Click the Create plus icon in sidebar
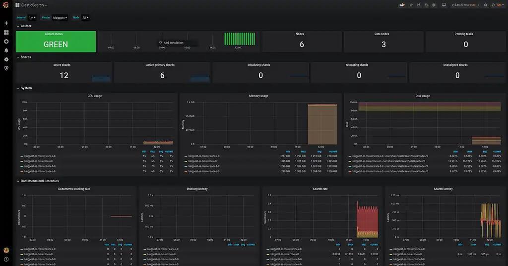The image size is (508, 266). [x=6, y=23]
